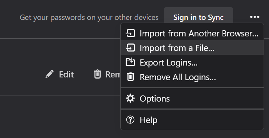
Task: Click the import icon beside Import from a File
Action: coord(130,48)
